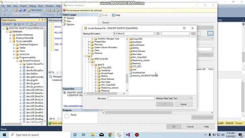Open the File menu
The height and width of the screenshot is (138, 245).
3,6
